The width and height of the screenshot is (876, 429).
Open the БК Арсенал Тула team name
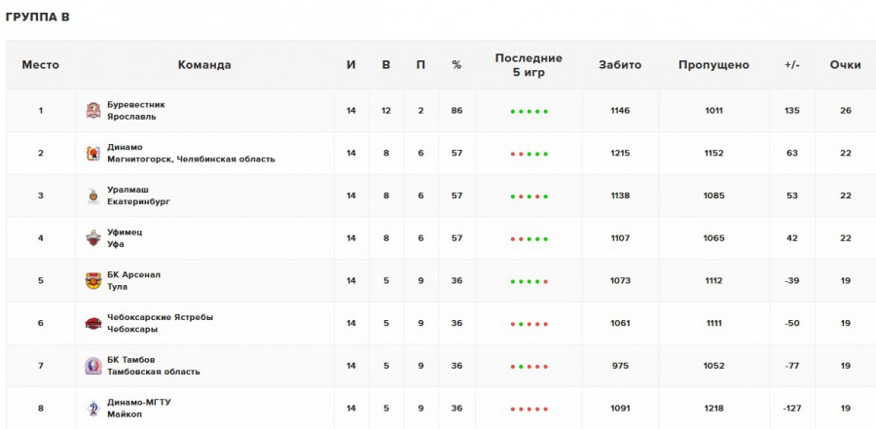point(134,280)
